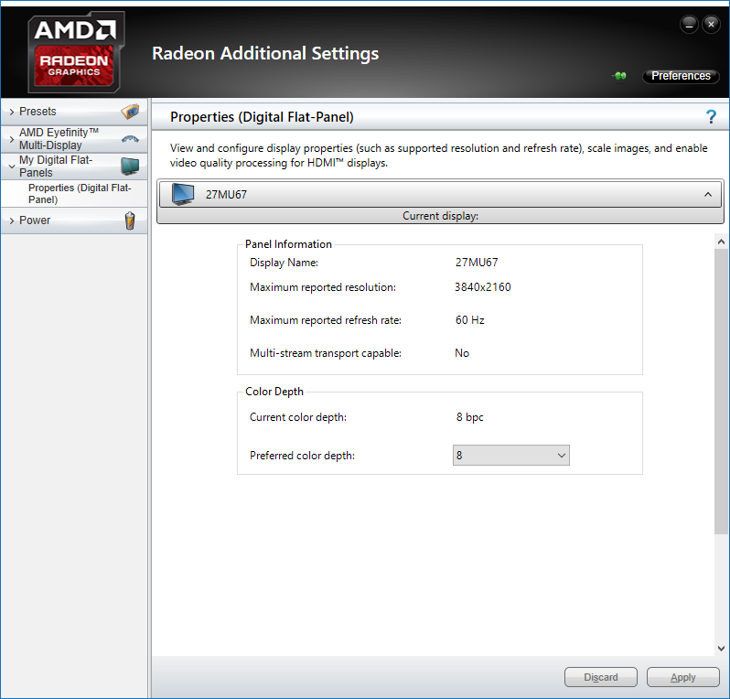Screen dimensions: 730x699
Task: Open the Preferred color depth dropdown
Action: pos(510,455)
